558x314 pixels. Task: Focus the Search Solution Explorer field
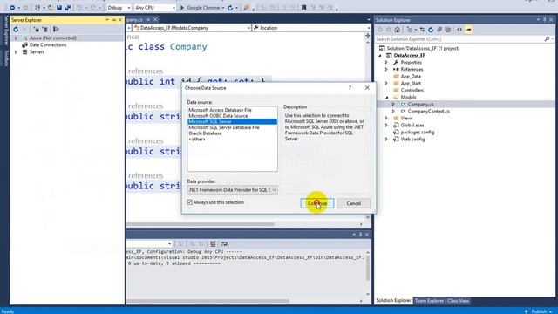coord(459,38)
